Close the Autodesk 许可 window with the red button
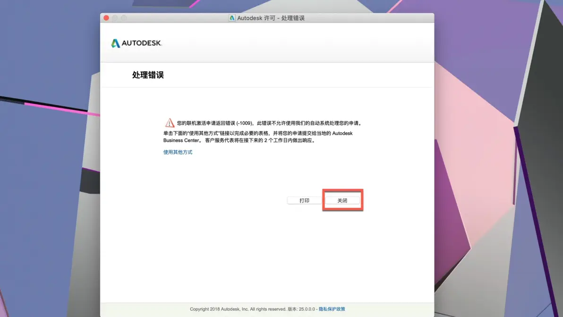The width and height of the screenshot is (563, 317). (106, 18)
